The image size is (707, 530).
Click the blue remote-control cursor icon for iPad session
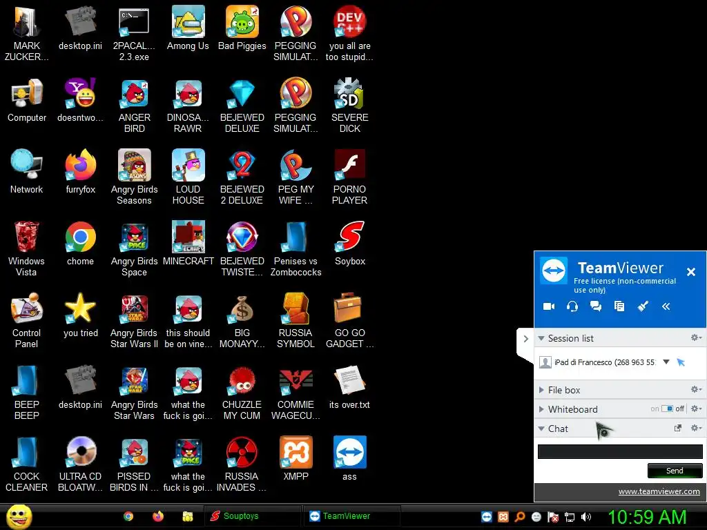(681, 362)
